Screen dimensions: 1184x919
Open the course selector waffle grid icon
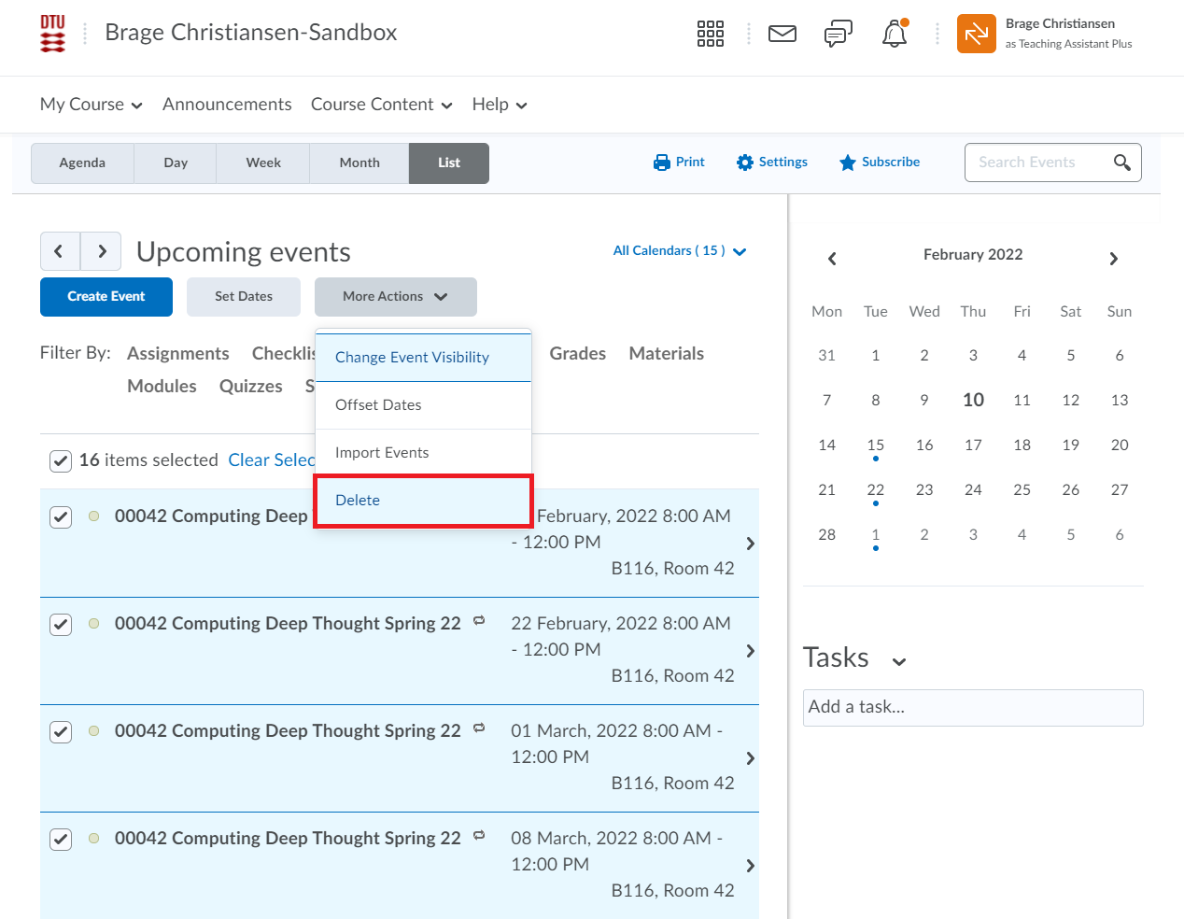click(x=710, y=35)
